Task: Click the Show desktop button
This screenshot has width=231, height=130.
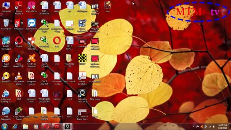Action: pyautogui.click(x=230, y=127)
